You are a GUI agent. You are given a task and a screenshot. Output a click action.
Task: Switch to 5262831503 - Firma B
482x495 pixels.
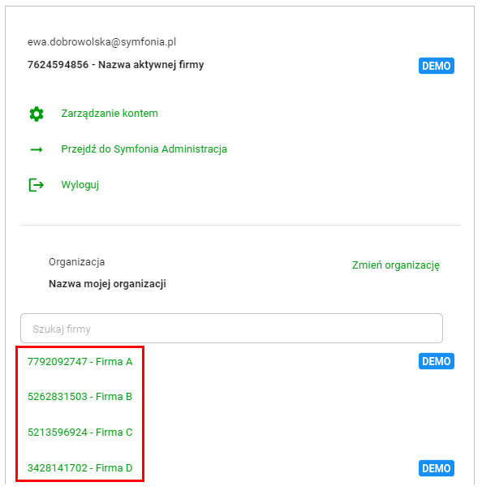coord(80,397)
